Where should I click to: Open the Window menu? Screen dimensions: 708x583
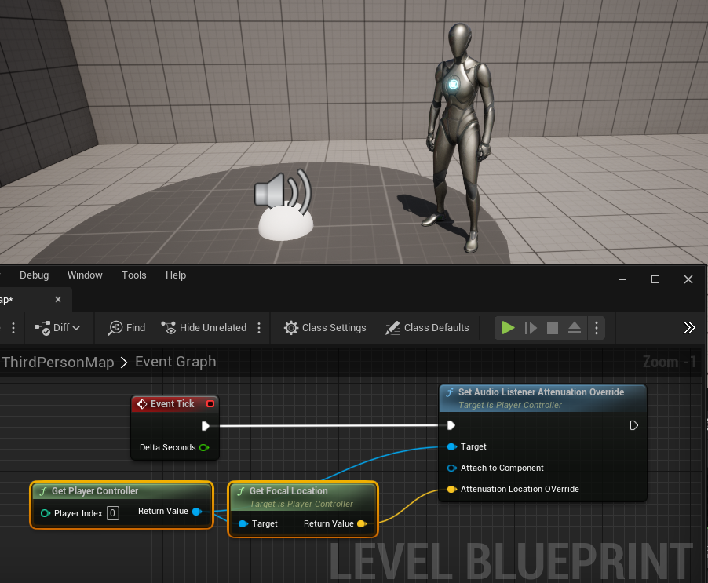pyautogui.click(x=85, y=275)
